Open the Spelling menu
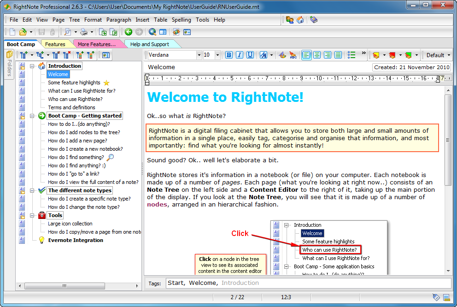 [182, 20]
